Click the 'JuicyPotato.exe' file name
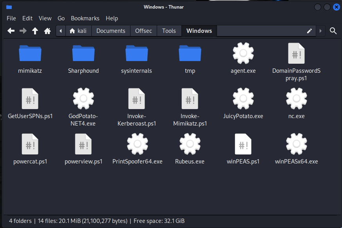This screenshot has width=342, height=228. [243, 116]
